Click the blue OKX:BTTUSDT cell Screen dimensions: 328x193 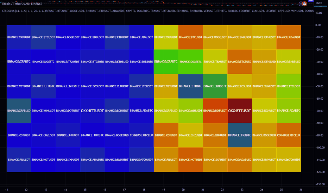coord(93,111)
